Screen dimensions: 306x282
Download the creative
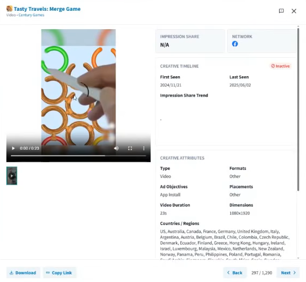click(23, 273)
